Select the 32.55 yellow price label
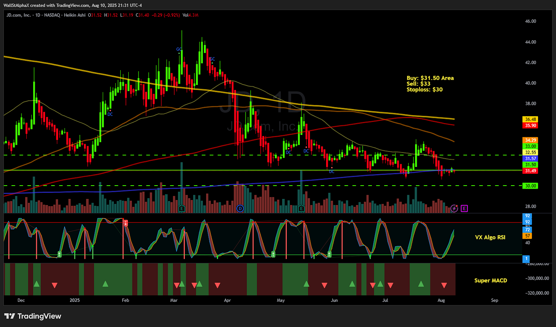This screenshot has height=327, width=556. 529,152
